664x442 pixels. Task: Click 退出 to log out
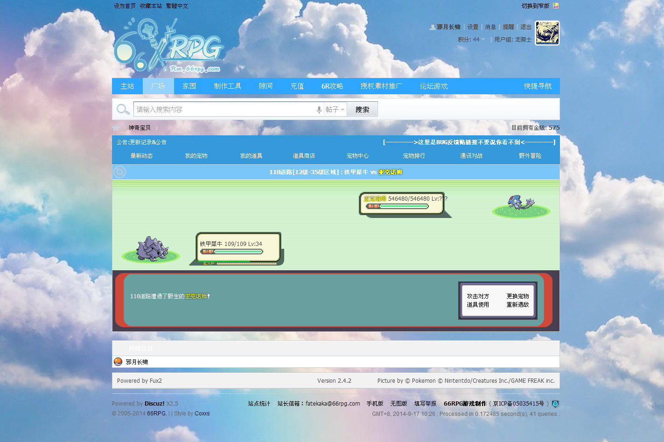pyautogui.click(x=526, y=27)
